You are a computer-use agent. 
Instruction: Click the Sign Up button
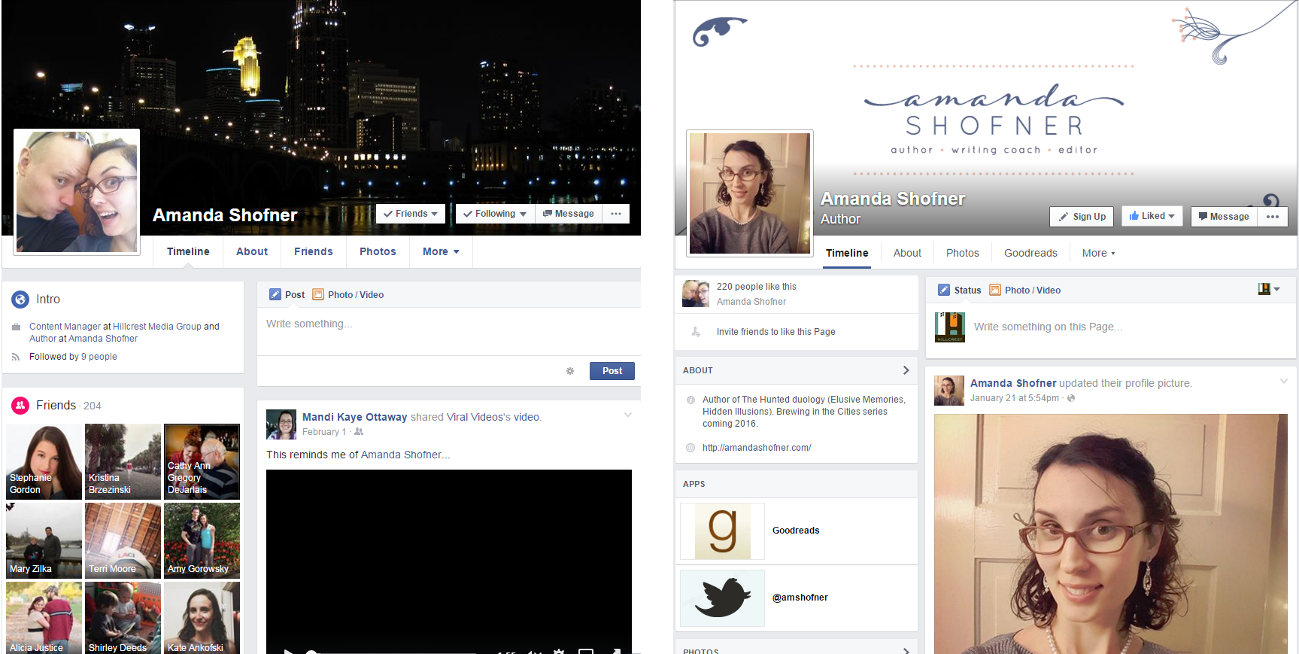point(1082,217)
